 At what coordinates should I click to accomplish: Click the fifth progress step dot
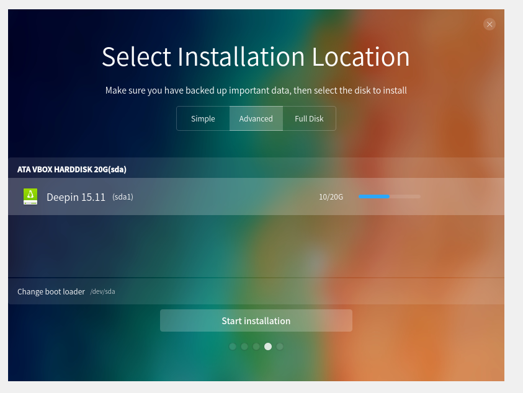coord(280,347)
